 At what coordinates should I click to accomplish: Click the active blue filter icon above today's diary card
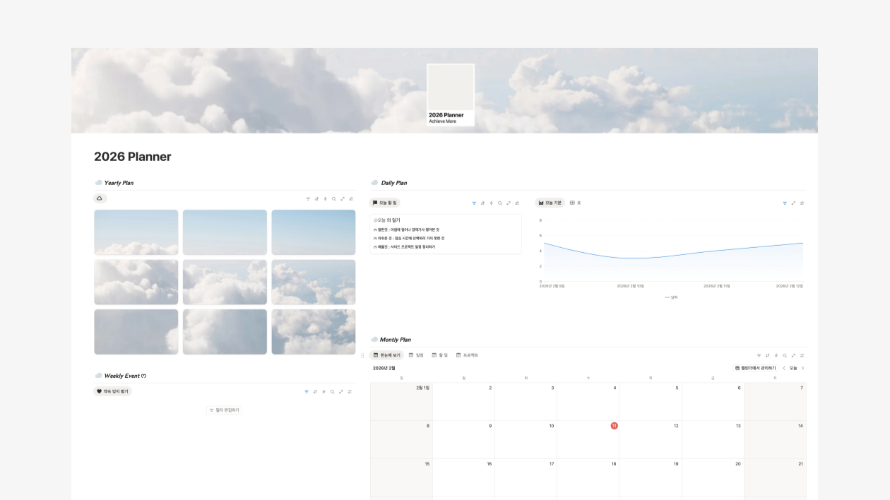[474, 203]
